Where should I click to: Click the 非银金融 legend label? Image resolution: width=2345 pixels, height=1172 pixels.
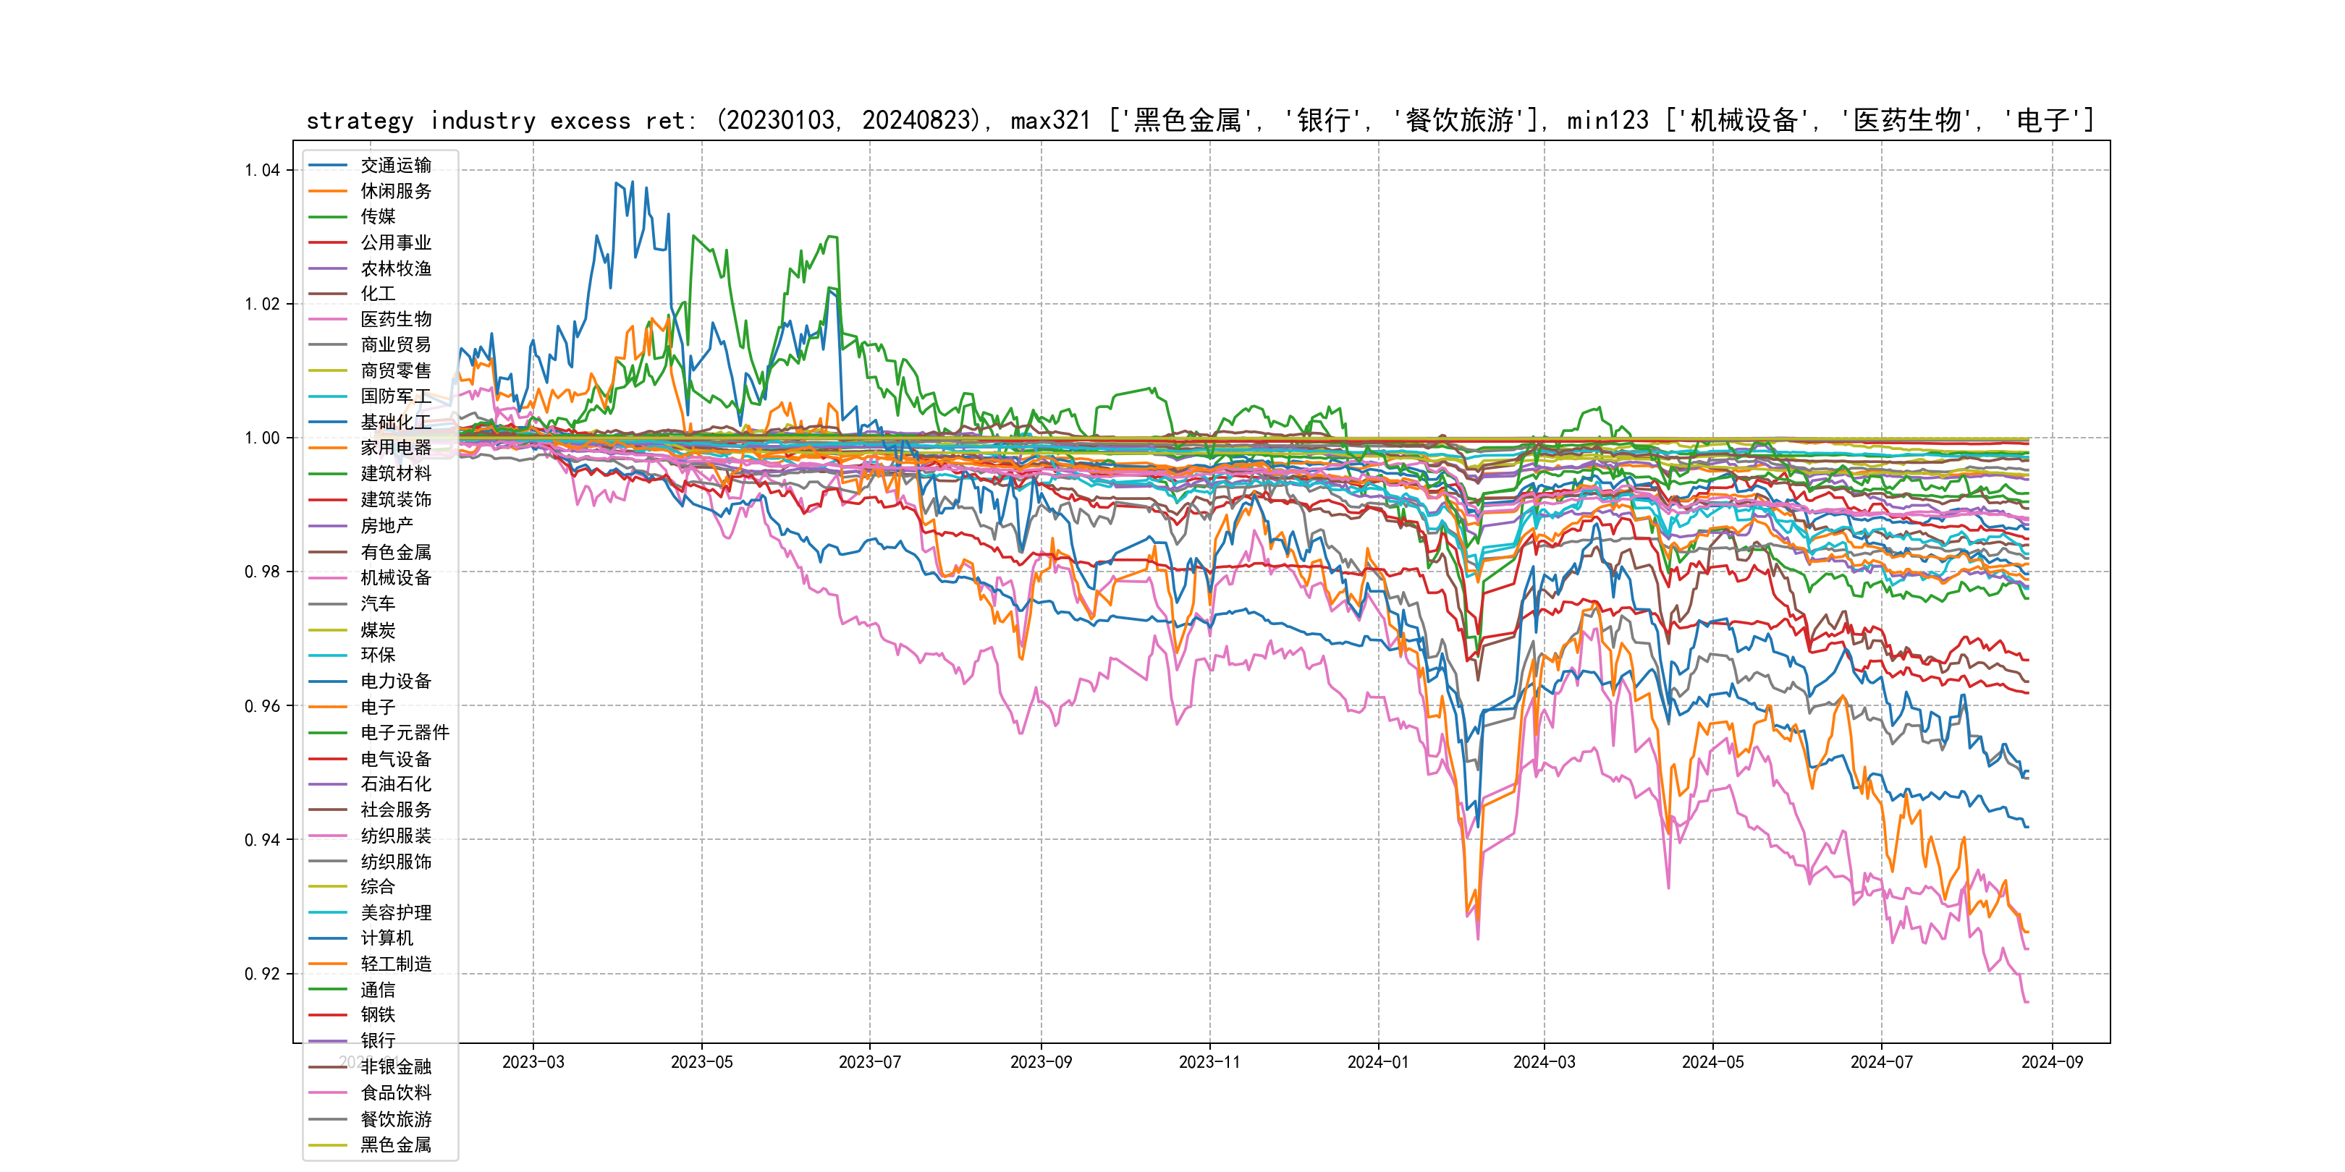[395, 1066]
